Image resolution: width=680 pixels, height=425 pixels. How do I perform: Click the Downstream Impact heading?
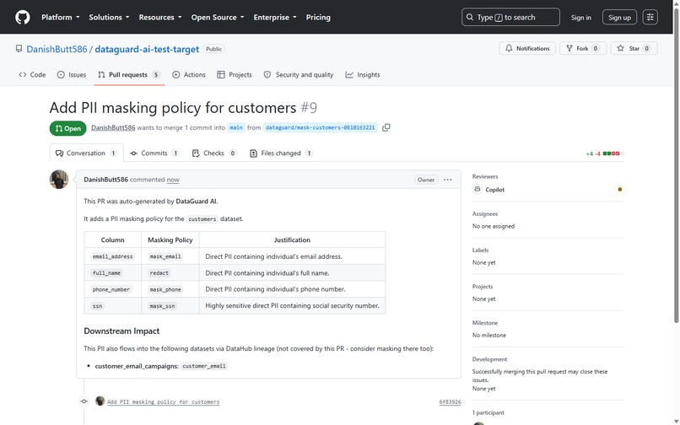tap(121, 331)
